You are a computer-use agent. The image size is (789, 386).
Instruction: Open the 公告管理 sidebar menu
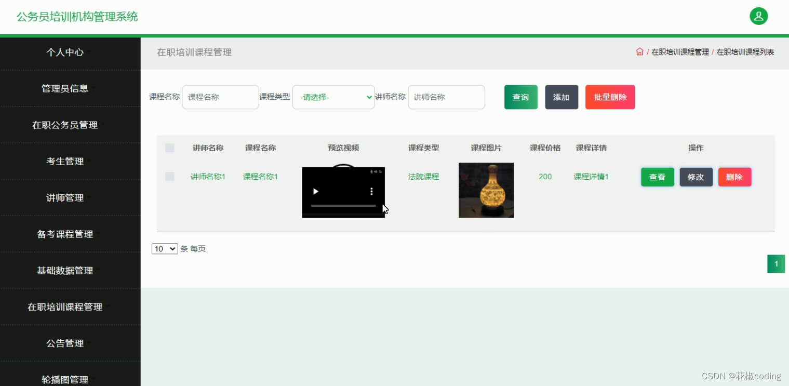(x=65, y=343)
